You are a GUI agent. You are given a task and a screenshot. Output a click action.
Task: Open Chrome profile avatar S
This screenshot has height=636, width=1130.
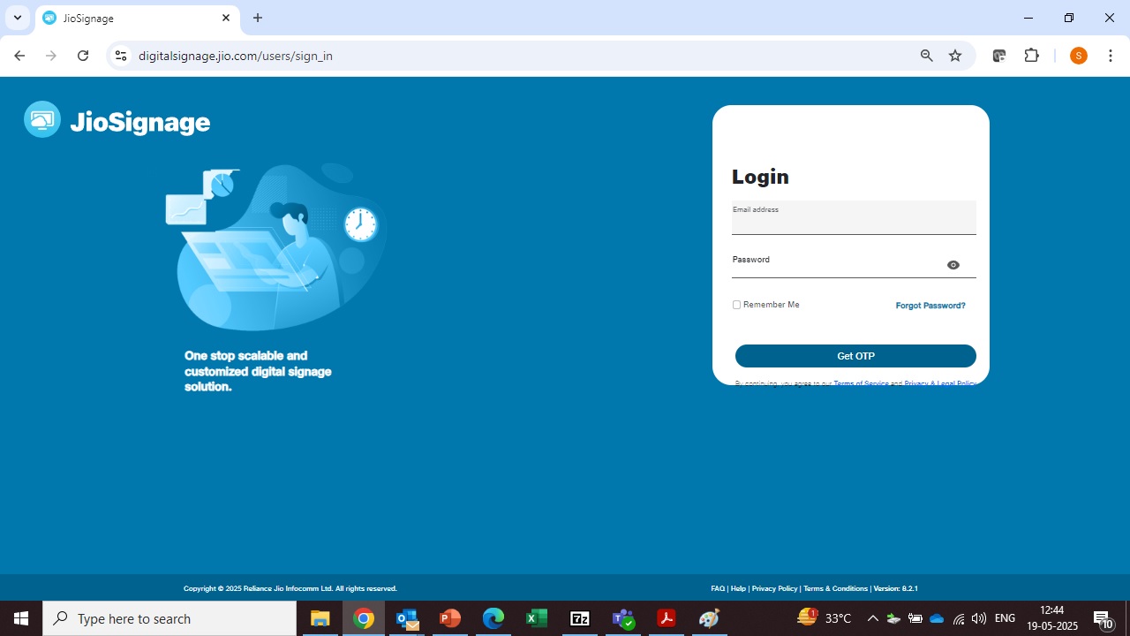point(1079,56)
